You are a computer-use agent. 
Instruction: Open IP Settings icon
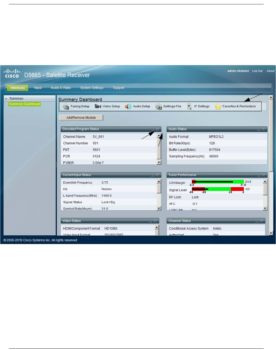tap(189, 106)
